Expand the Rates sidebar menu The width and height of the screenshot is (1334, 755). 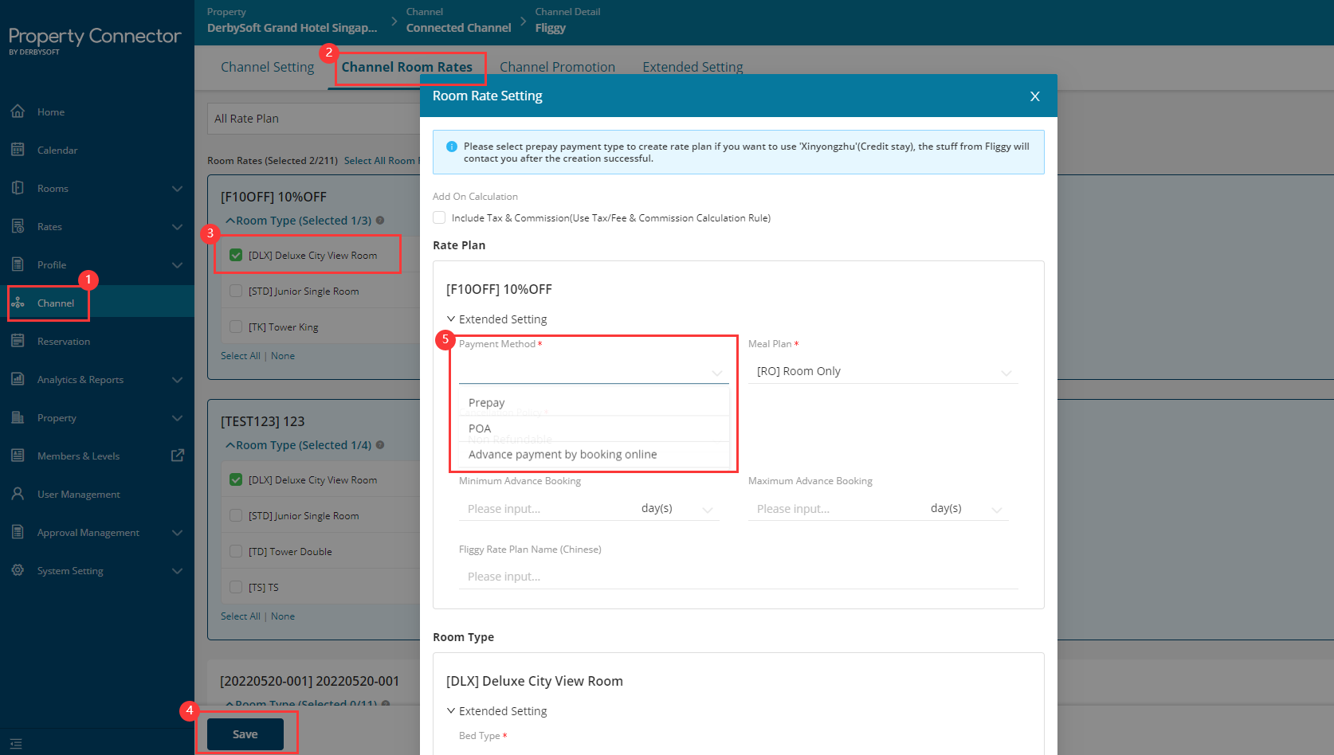[x=177, y=227]
